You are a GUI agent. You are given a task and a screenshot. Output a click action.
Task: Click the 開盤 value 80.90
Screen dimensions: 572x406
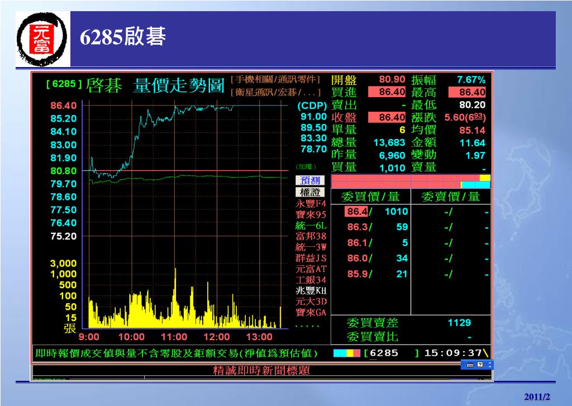pyautogui.click(x=392, y=79)
